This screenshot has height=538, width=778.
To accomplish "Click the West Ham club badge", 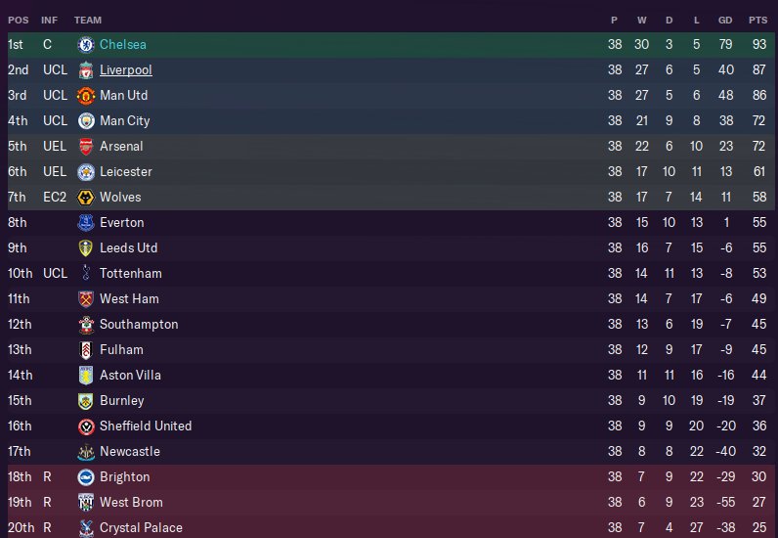I will pos(86,299).
